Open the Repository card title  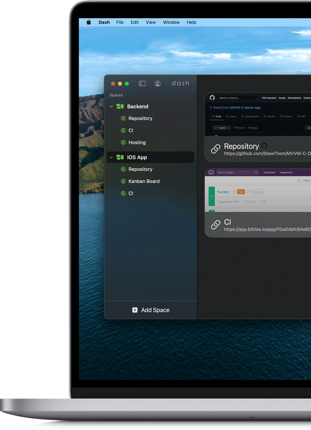(x=241, y=146)
